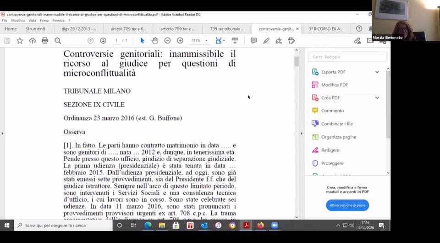Click the stamp tool icon
Image resolution: width=440 pixels, height=243 pixels.
tap(291, 41)
